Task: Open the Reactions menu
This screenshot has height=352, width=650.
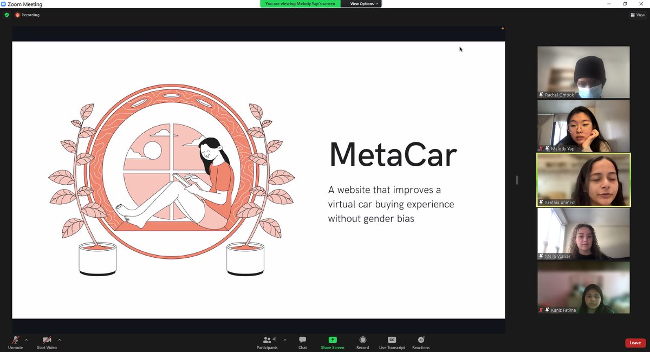Action: click(421, 342)
